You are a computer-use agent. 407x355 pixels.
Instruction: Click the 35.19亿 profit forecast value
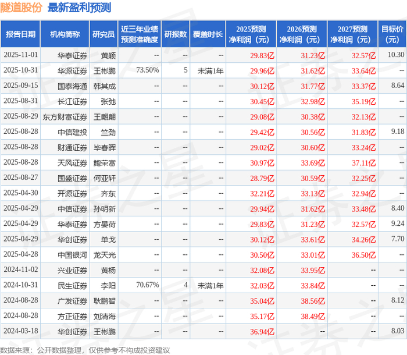point(363,102)
